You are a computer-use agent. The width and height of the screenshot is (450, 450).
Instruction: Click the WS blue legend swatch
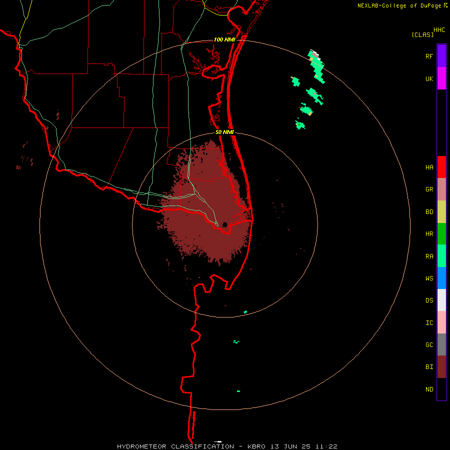coord(441,278)
